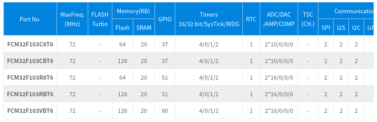377x122 pixels.
Task: Select part number FCM32F103R8T6
Action: (x=30, y=78)
